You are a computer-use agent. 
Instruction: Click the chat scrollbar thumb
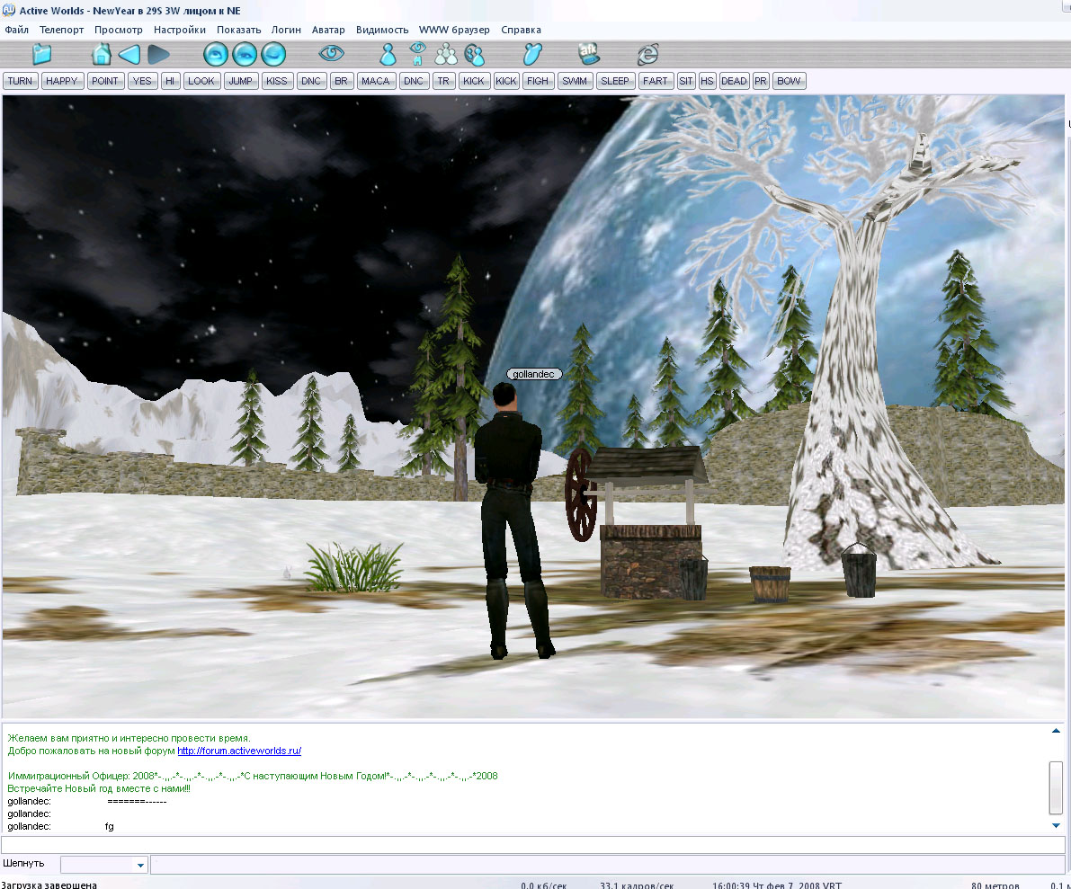[x=1056, y=787]
